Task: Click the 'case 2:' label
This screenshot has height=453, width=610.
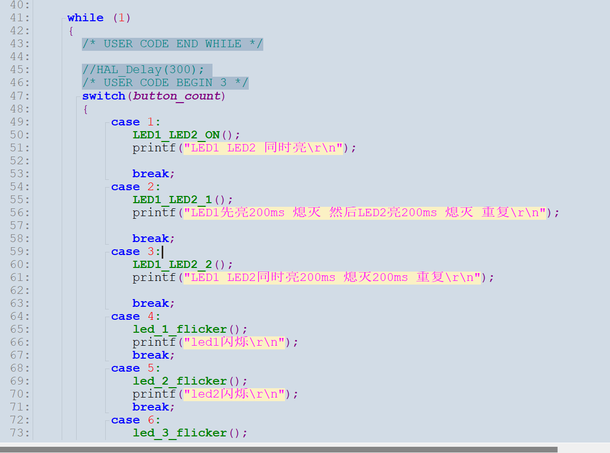Action: click(x=136, y=187)
